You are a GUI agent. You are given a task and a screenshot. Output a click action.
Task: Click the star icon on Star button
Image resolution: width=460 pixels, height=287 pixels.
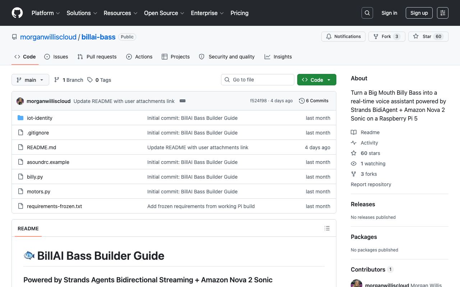click(x=416, y=37)
